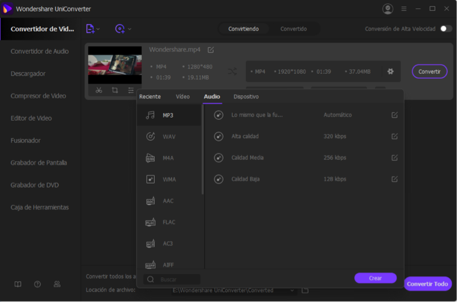Image resolution: width=457 pixels, height=302 pixels.
Task: Select AIFF format in list
Action: click(x=169, y=263)
